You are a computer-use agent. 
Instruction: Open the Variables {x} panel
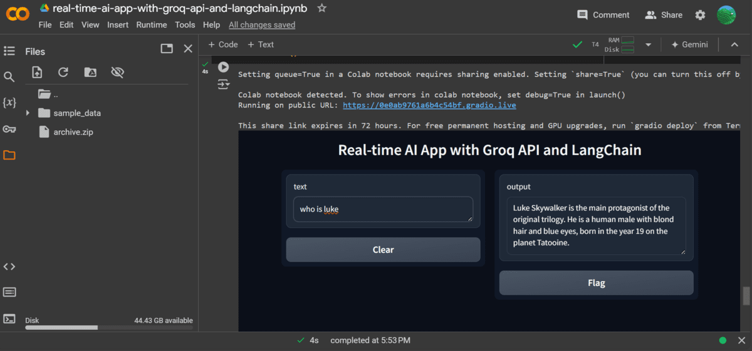click(9, 103)
